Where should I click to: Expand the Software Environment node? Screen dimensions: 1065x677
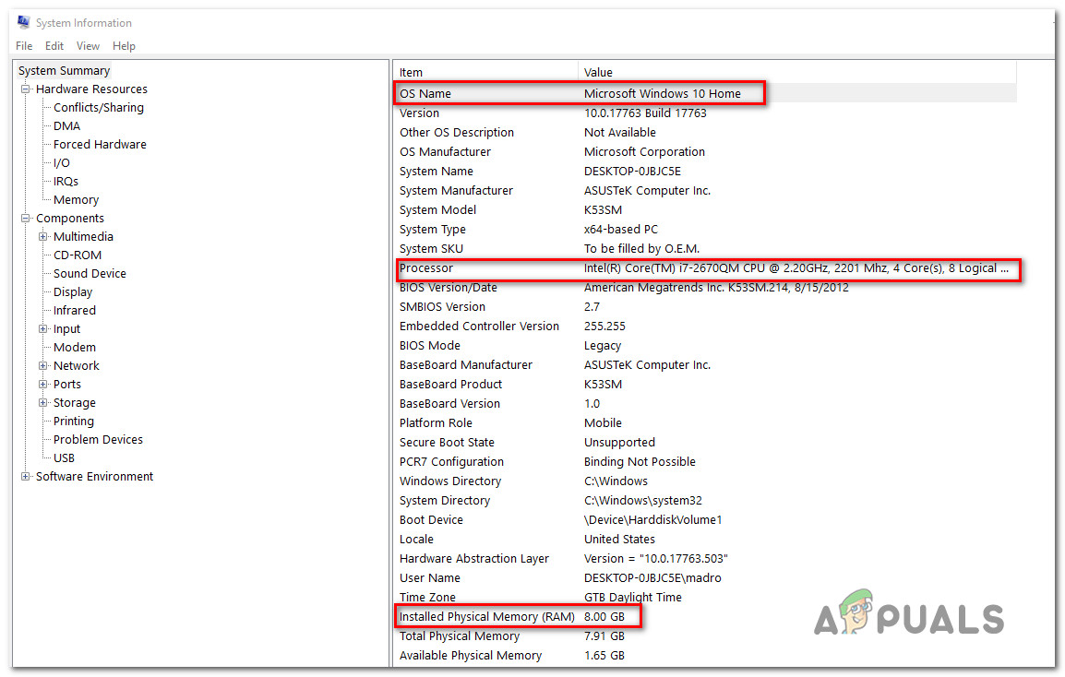coord(26,476)
